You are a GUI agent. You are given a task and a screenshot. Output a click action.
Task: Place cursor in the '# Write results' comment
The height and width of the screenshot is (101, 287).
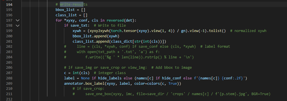tap(72, 4)
